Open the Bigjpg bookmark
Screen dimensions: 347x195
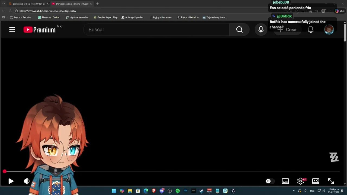tap(161, 17)
